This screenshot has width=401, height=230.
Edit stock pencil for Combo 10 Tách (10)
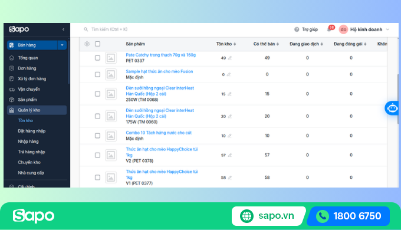click(229, 136)
